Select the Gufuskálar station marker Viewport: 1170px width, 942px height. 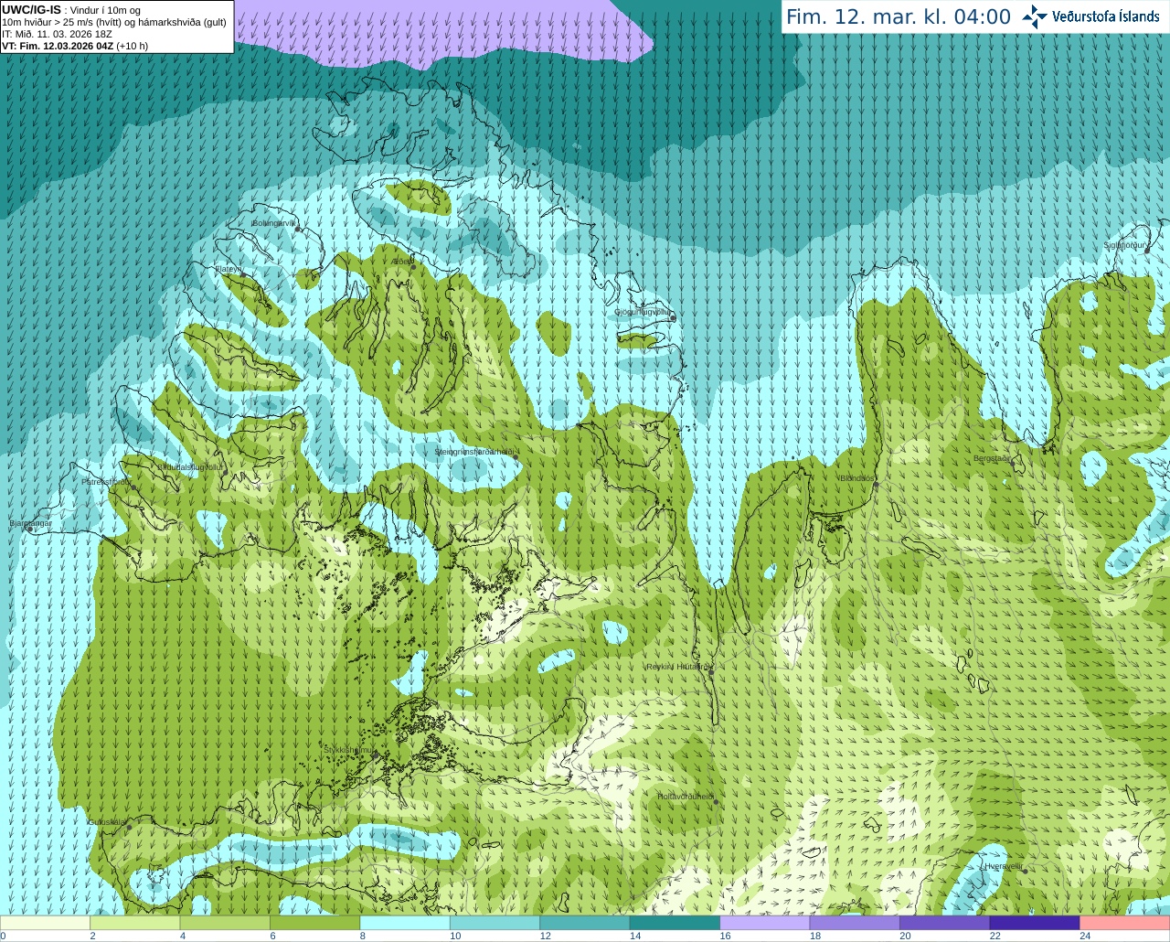coord(129,827)
